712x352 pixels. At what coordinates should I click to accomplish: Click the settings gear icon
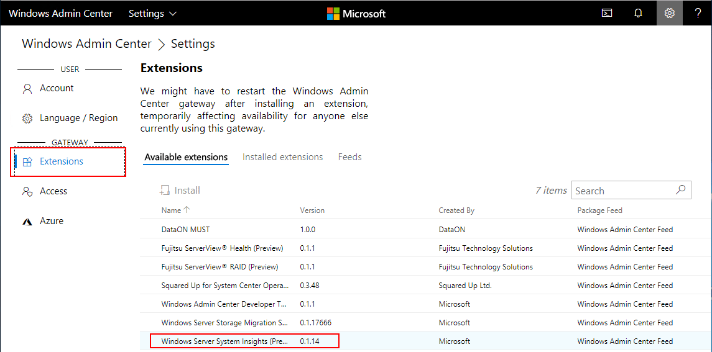[x=669, y=13]
